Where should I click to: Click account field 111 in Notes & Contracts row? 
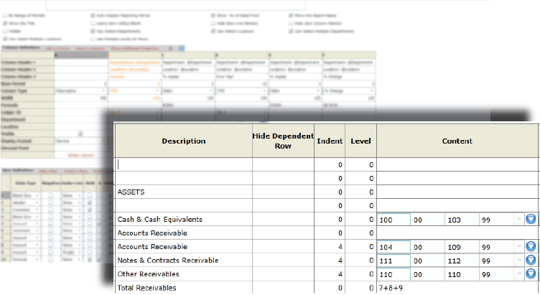tap(394, 261)
